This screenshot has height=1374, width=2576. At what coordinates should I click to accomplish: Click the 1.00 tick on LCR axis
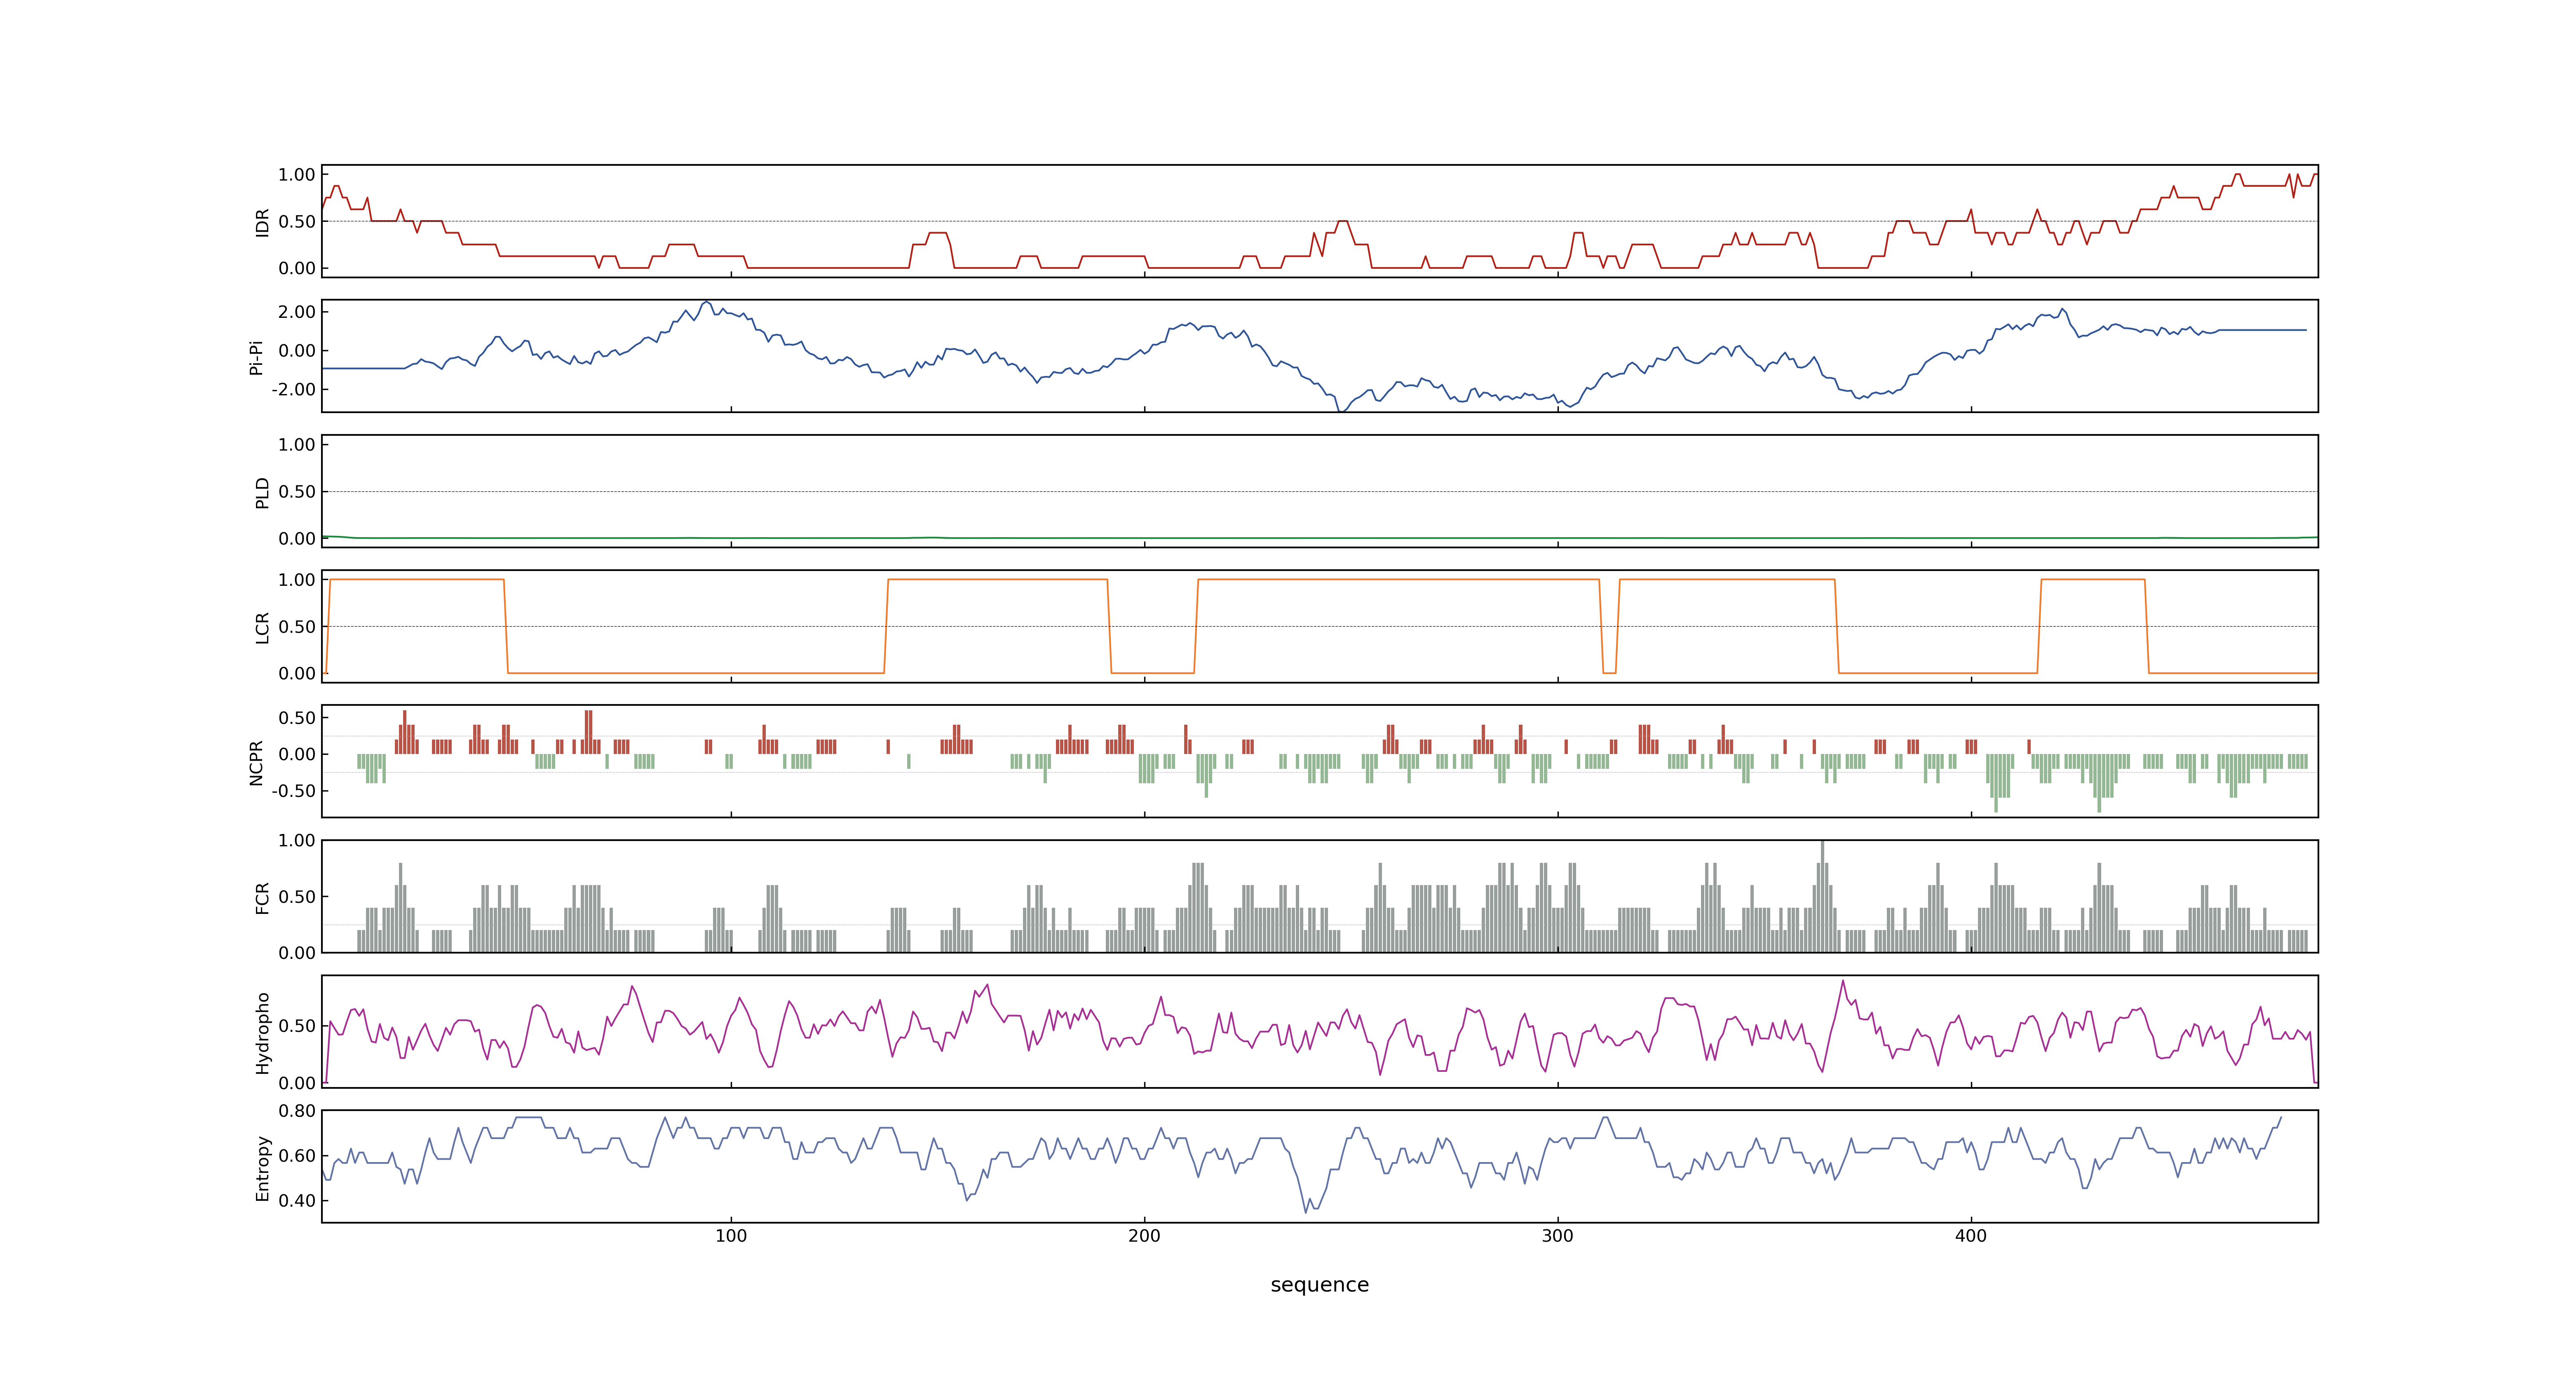(x=297, y=580)
